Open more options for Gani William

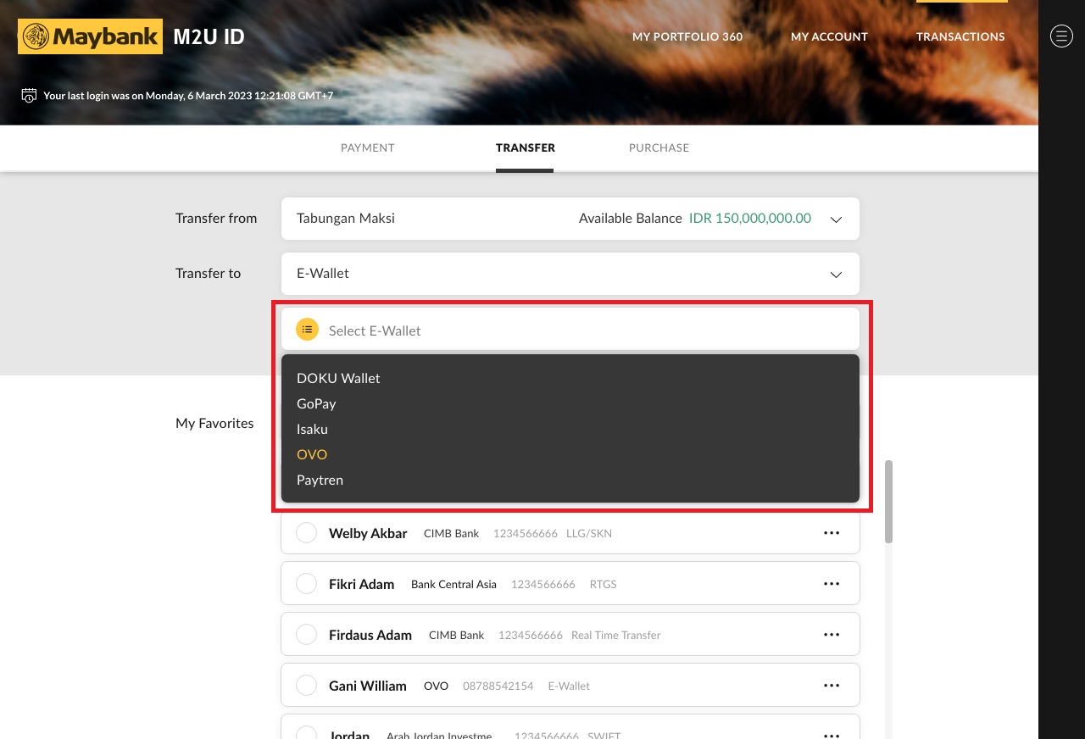coord(832,686)
